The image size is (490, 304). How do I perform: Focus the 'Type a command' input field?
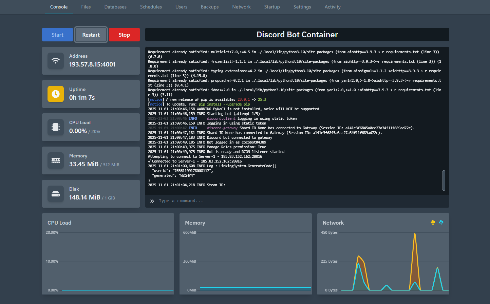point(299,201)
